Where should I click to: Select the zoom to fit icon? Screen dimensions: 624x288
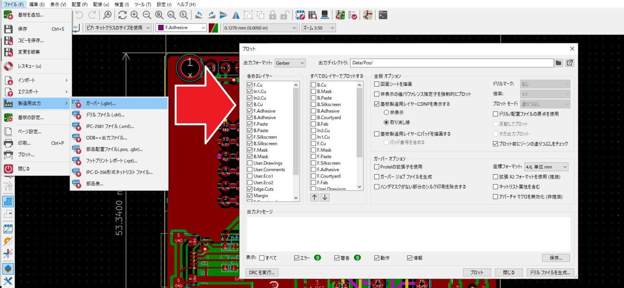(160, 15)
